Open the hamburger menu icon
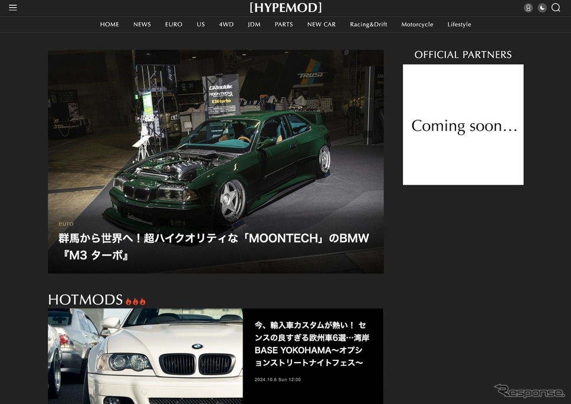 point(13,8)
